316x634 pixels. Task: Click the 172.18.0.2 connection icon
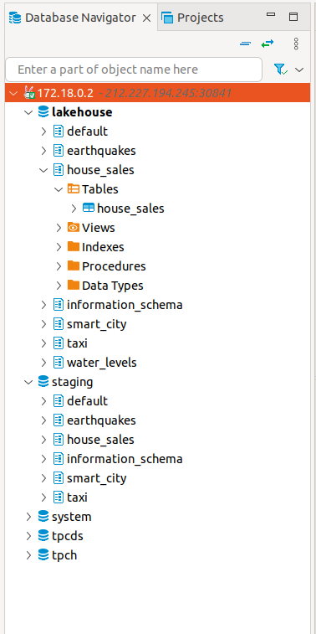point(29,93)
